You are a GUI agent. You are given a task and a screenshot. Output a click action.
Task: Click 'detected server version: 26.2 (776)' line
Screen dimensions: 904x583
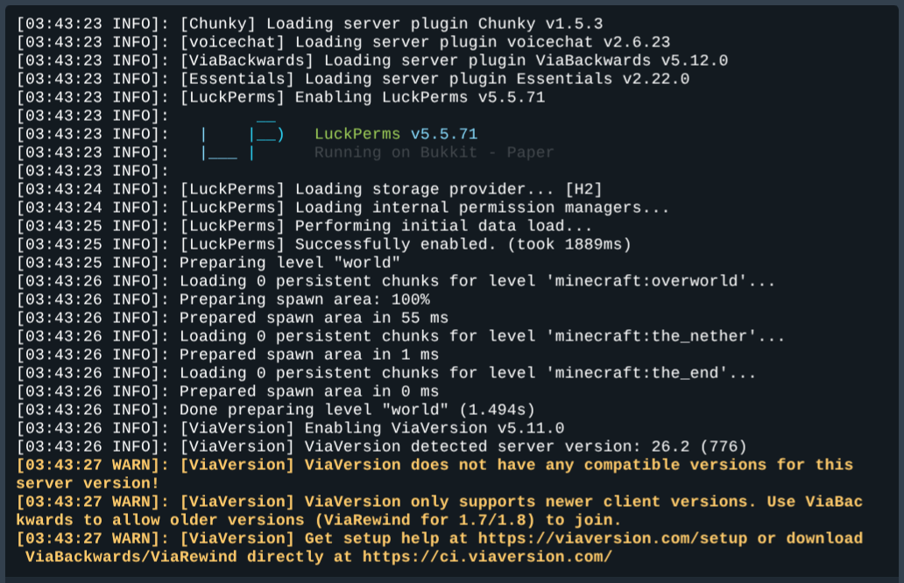coord(382,447)
